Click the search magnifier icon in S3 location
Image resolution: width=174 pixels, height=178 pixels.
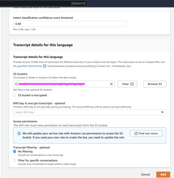pyautogui.click(x=16, y=84)
